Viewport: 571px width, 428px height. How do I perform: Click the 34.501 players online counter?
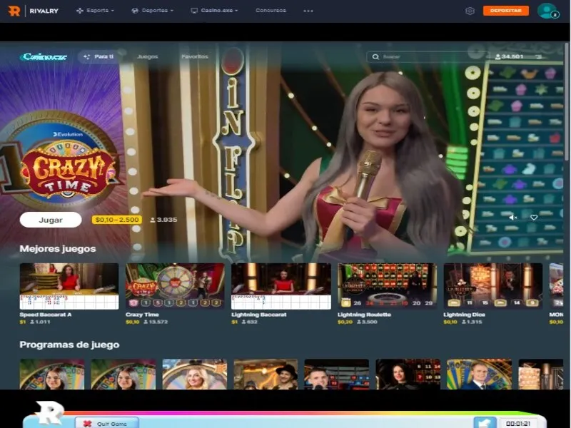[509, 57]
